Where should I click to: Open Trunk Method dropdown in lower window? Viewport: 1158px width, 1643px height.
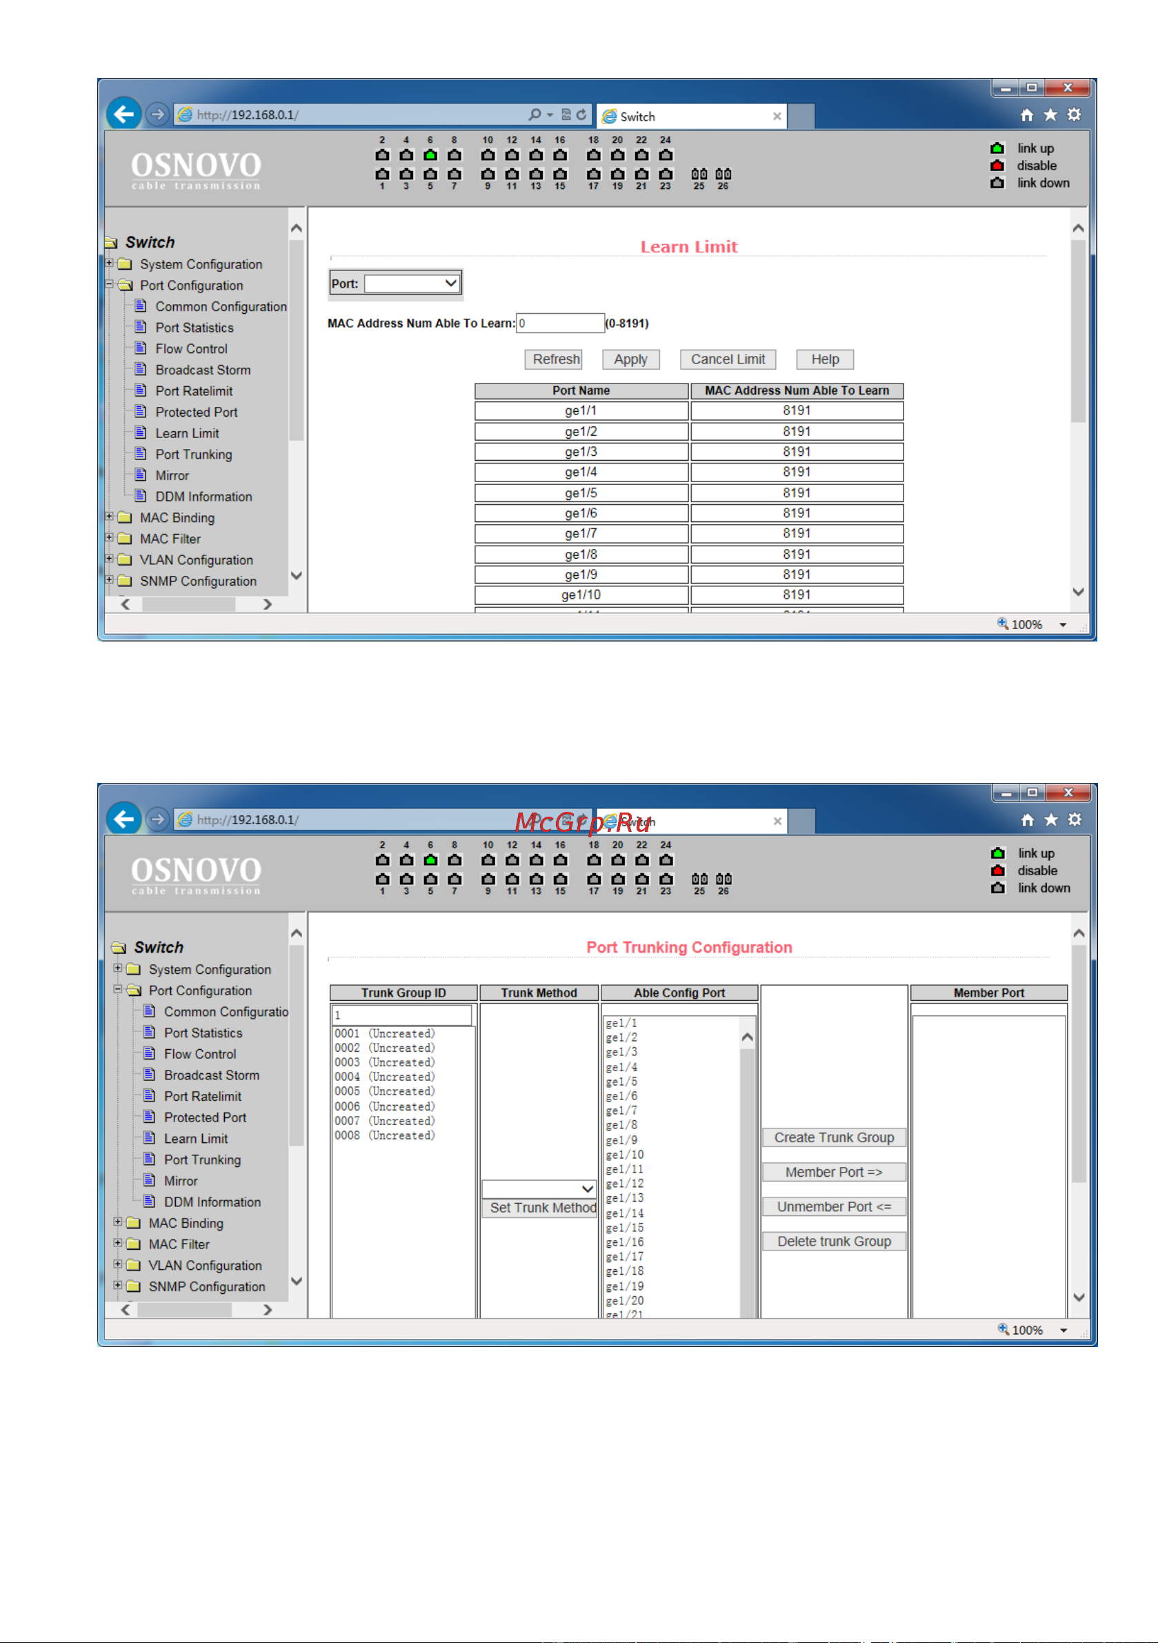click(539, 1188)
